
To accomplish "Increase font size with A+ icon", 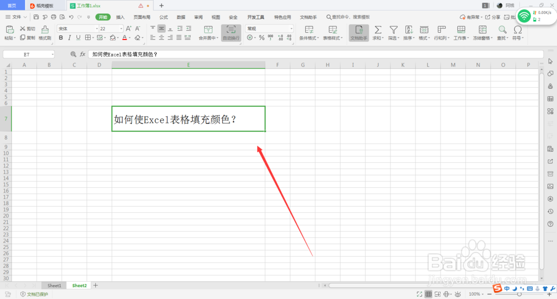I will click(129, 29).
